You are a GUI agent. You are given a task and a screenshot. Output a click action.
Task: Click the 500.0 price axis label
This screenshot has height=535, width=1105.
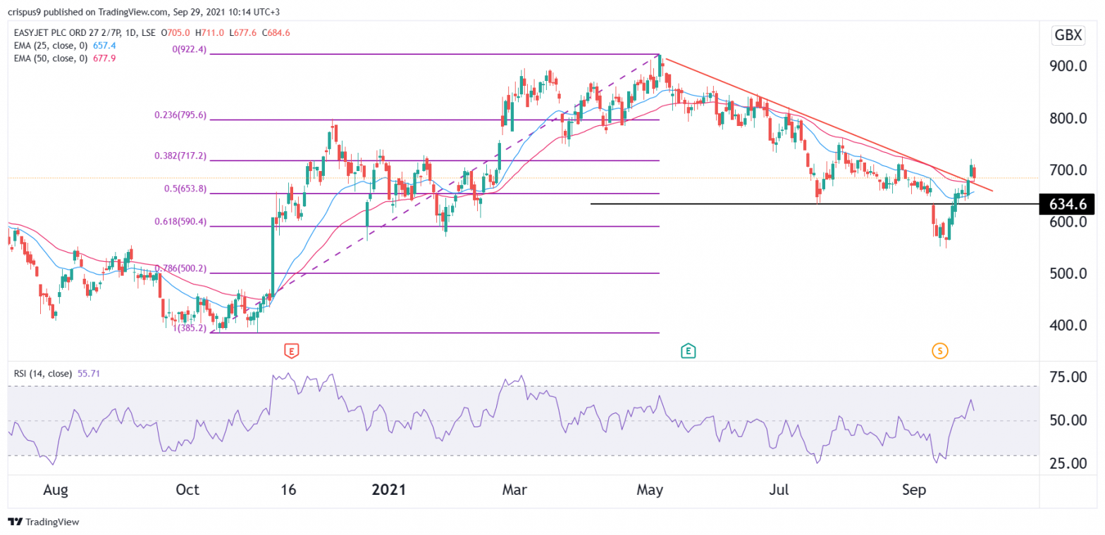tap(1068, 274)
